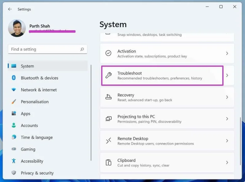Expand Activation with its chevron
This screenshot has height=182, width=245.
point(227,53)
